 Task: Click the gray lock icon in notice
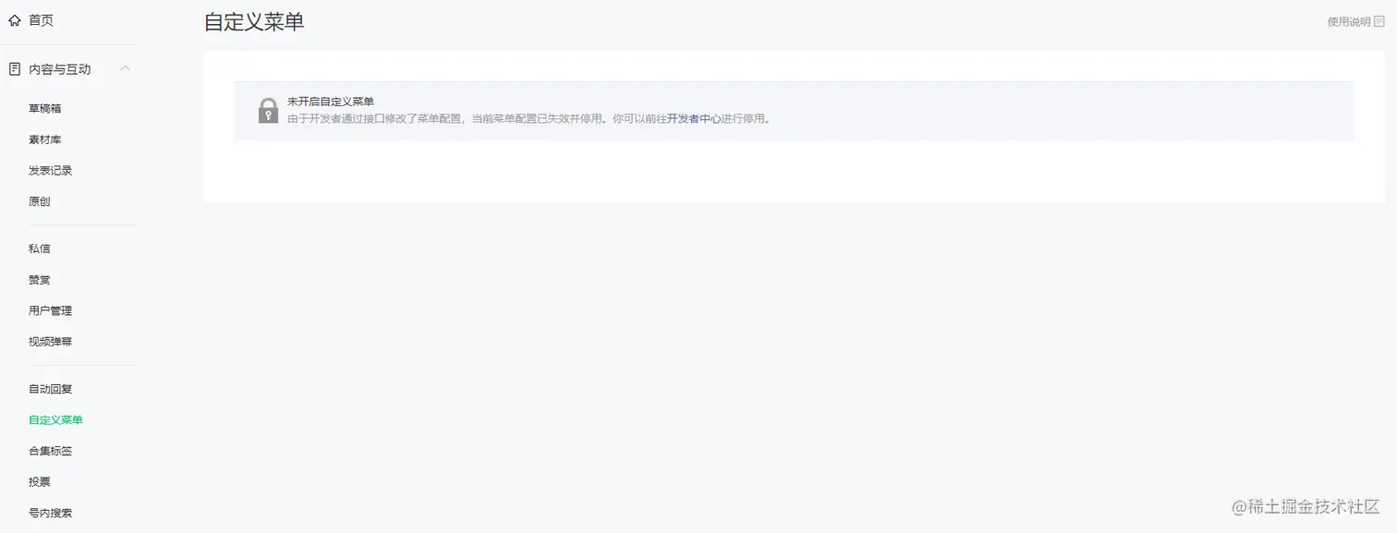(268, 110)
